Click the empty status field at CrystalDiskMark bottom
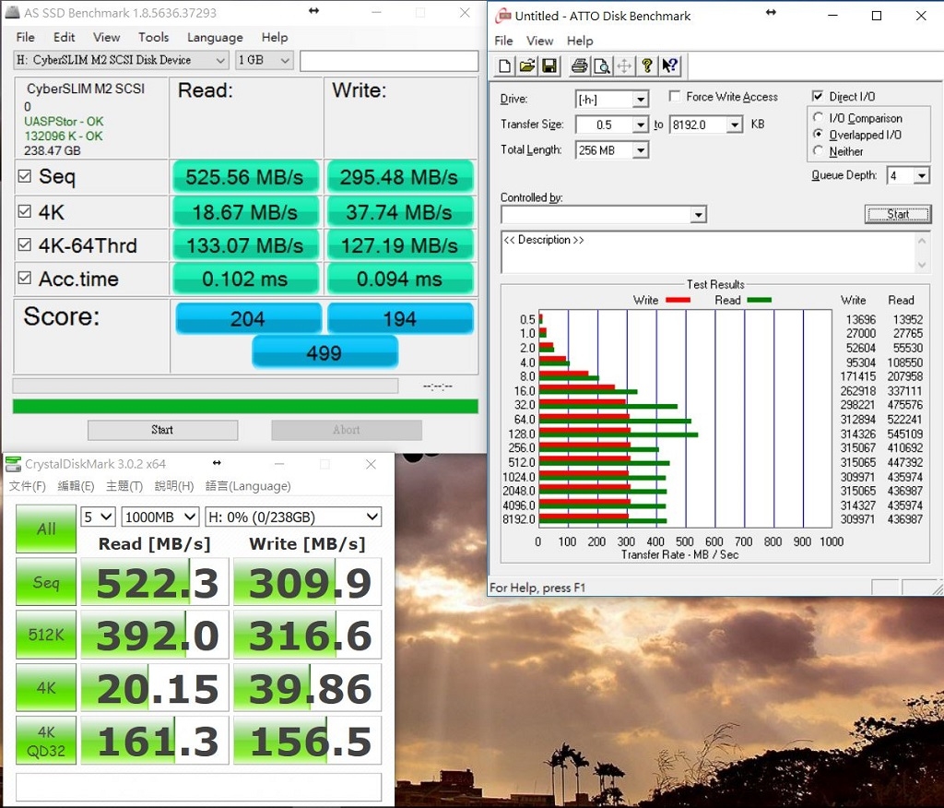The image size is (944, 808). tap(199, 787)
